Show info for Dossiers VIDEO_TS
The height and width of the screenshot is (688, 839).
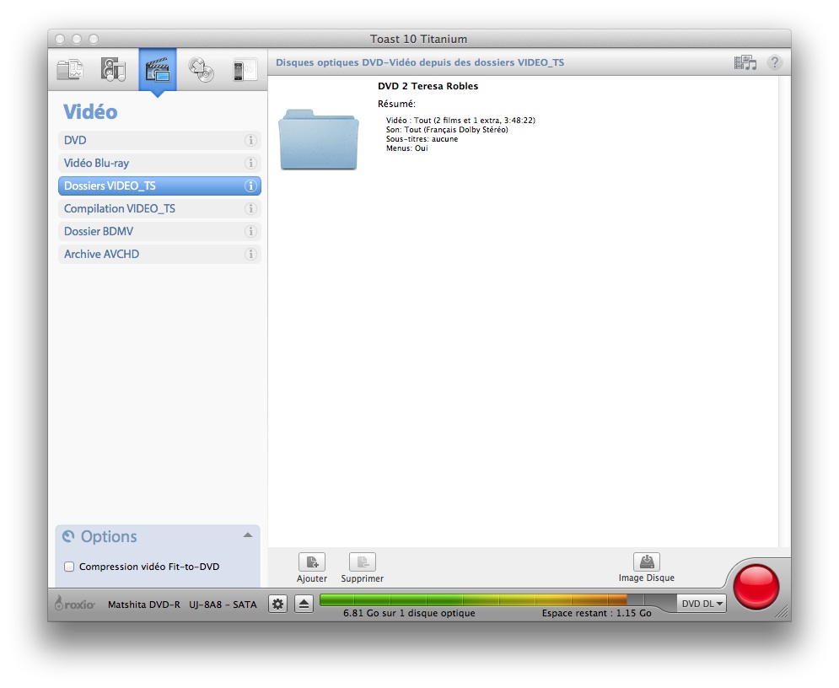pos(250,185)
